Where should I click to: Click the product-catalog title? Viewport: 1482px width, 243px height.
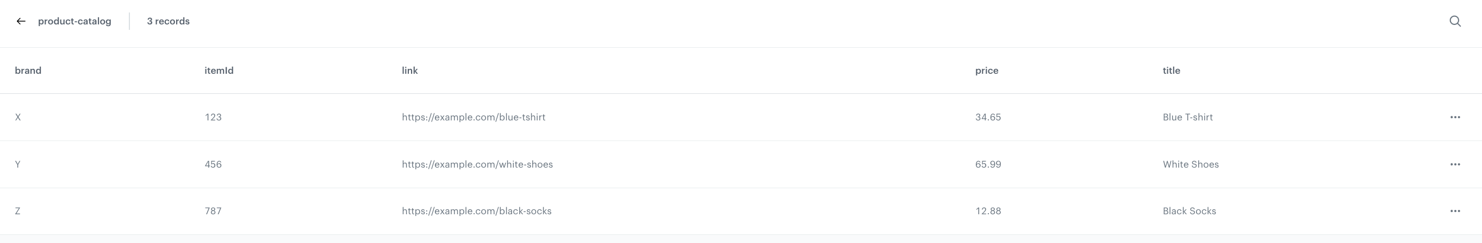click(75, 21)
